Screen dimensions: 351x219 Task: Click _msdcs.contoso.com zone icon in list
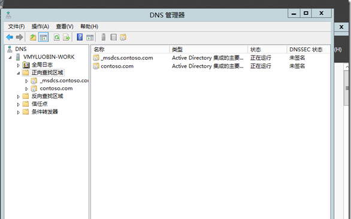96,58
